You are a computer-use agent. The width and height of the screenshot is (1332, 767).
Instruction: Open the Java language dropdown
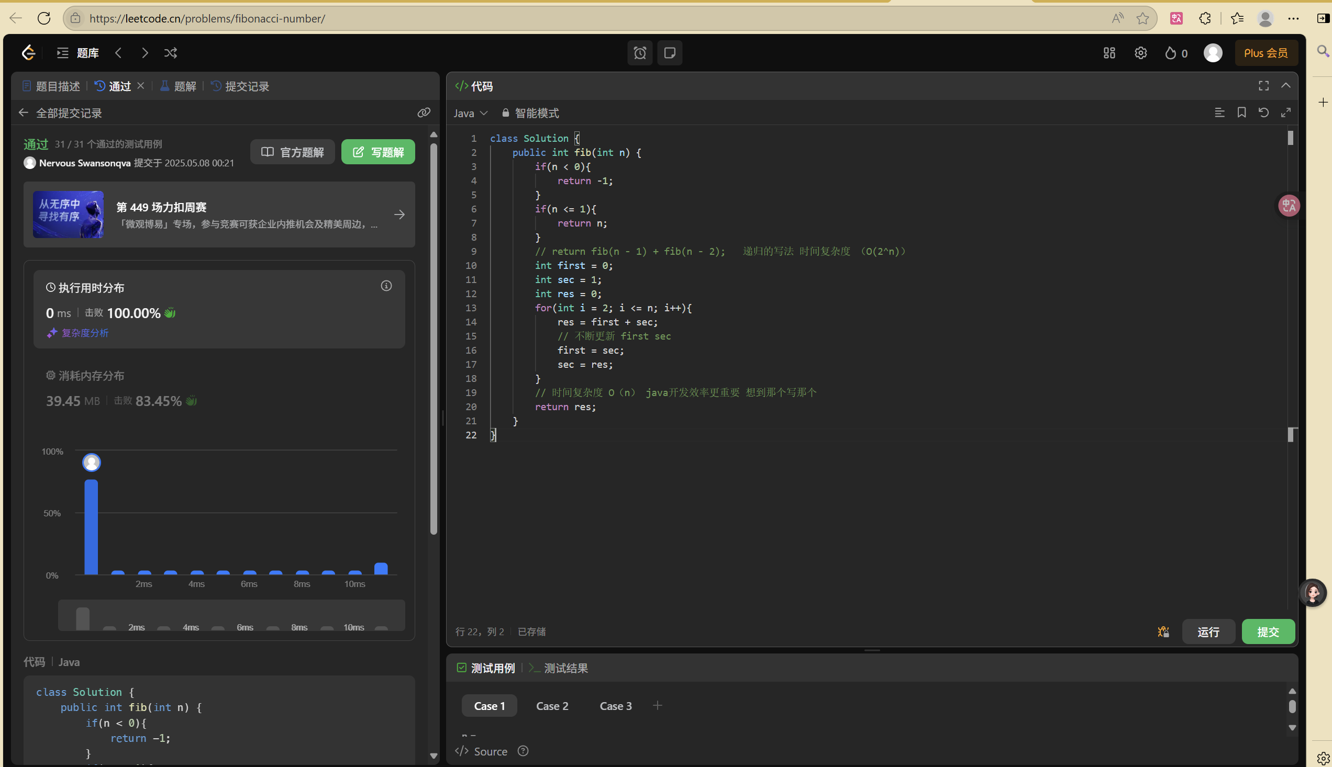(x=470, y=112)
